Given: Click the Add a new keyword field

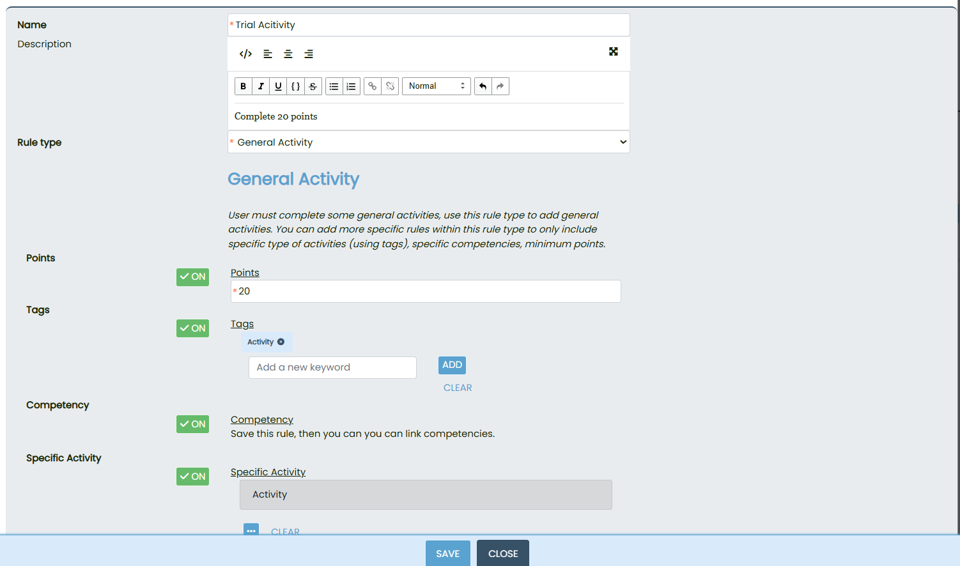Looking at the screenshot, I should (332, 367).
